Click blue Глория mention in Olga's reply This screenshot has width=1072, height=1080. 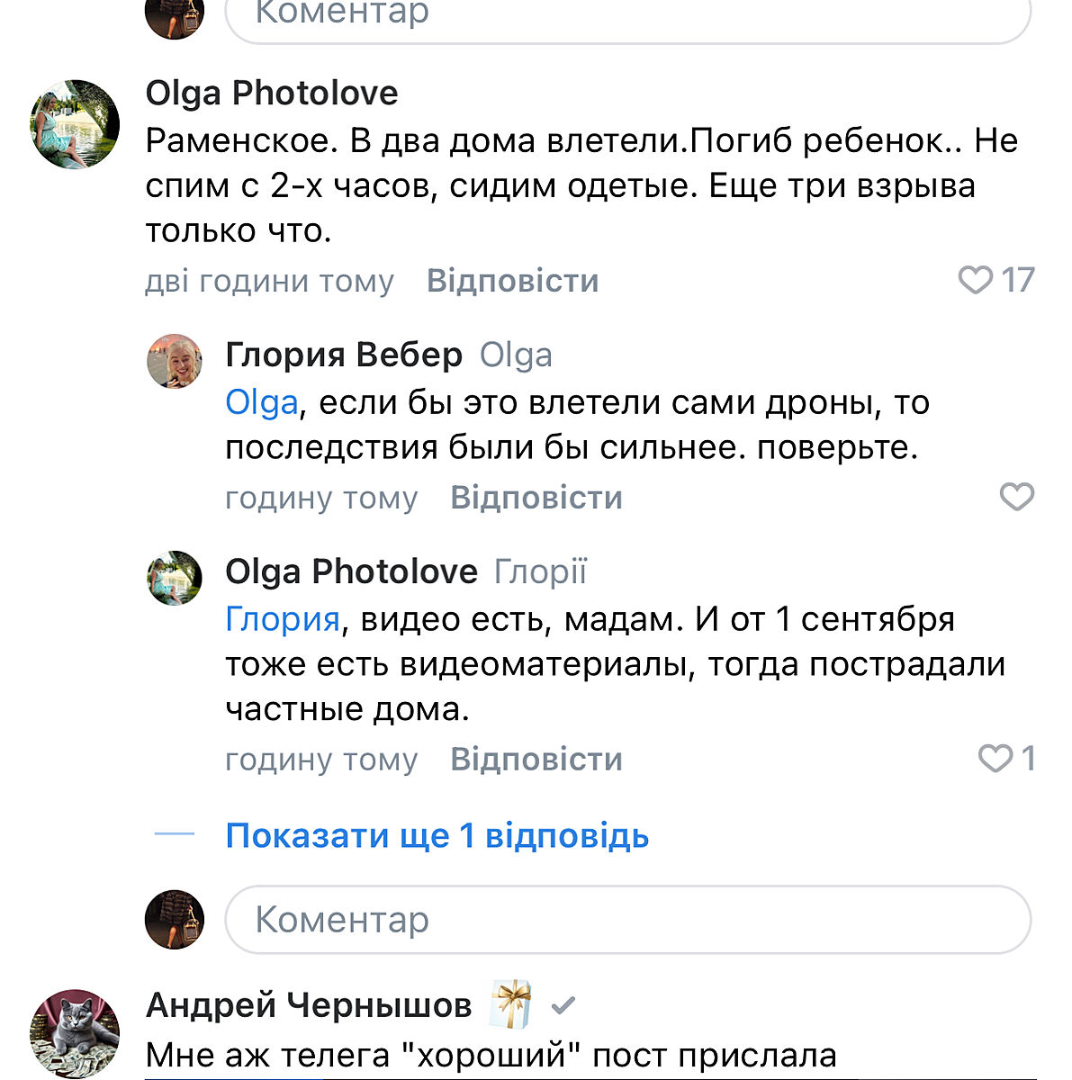point(282,619)
